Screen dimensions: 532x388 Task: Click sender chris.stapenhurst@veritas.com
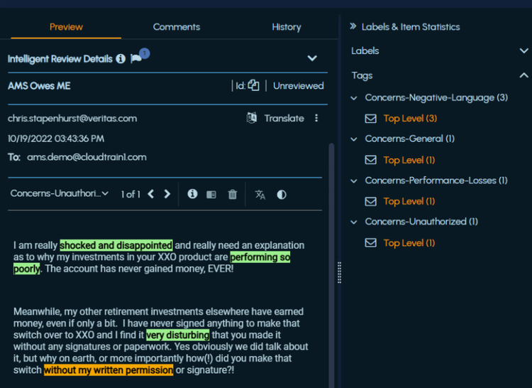(x=72, y=119)
